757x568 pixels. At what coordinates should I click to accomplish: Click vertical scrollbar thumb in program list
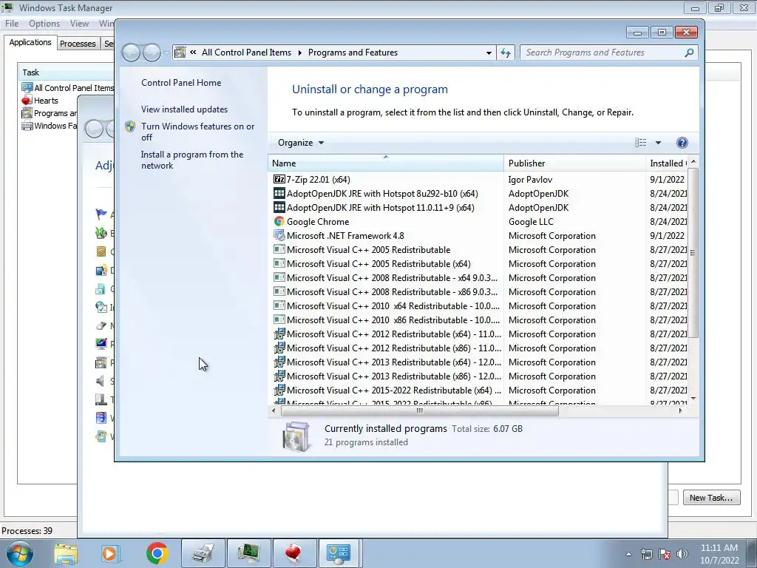(693, 252)
